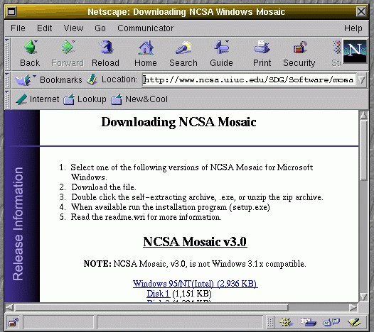Image resolution: width=374 pixels, height=332 pixels.
Task: Click the horizontal scrollbar left arrow
Action: coord(9,307)
